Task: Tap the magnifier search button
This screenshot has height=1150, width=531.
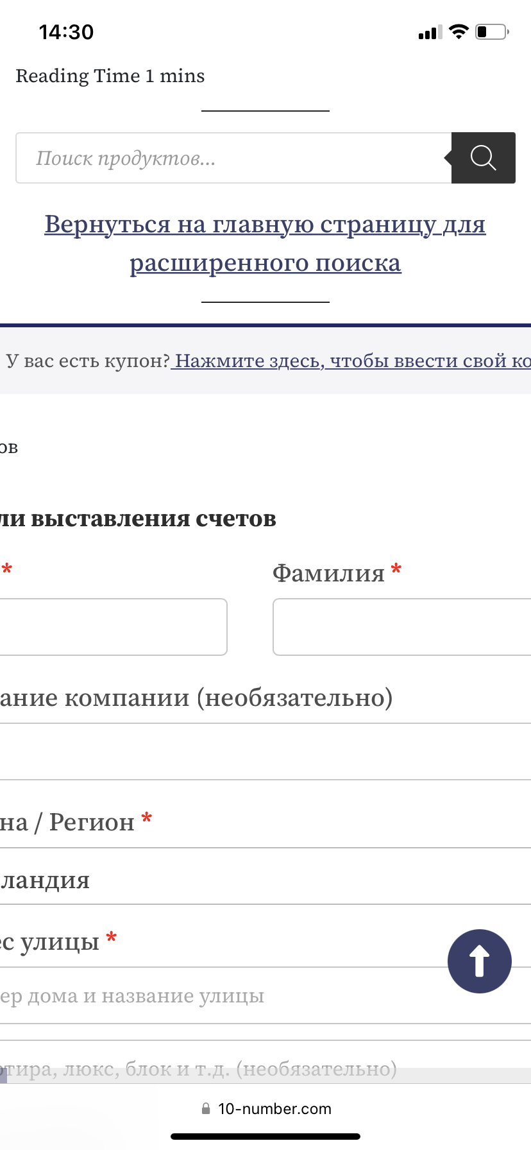Action: (x=483, y=158)
